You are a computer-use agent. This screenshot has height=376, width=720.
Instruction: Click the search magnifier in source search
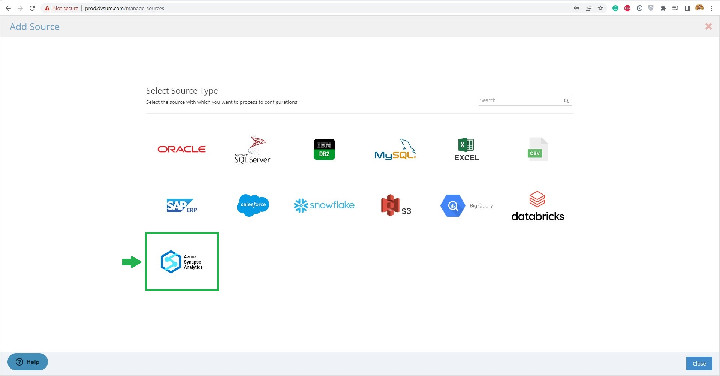566,100
